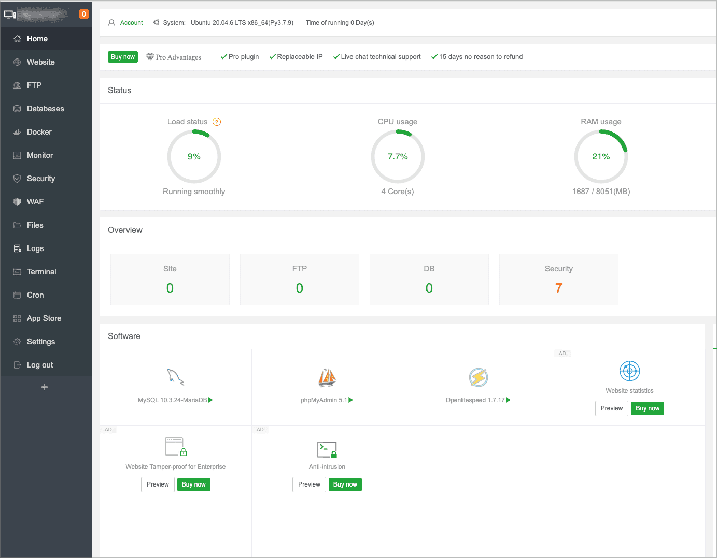717x558 pixels.
Task: Preview the Website statistics plugin
Action: 611,408
